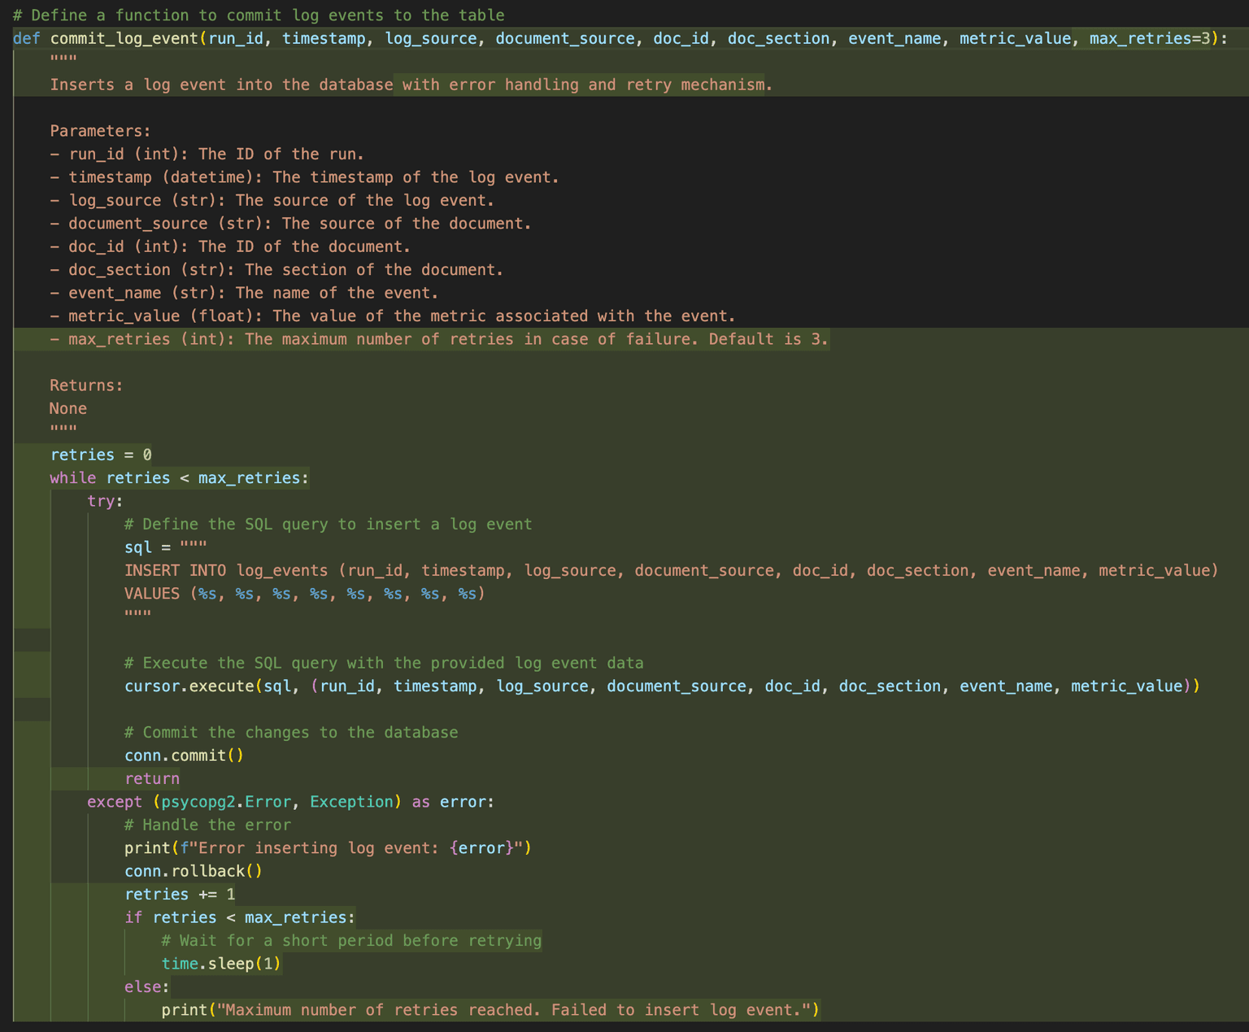Screen dimensions: 1249x1032
Task: Click the "Parameters:" docstring heading
Action: (x=100, y=131)
